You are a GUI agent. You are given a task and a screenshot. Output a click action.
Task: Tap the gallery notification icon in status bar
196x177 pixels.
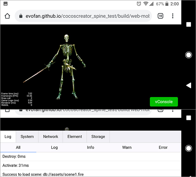[x=6, y=4]
